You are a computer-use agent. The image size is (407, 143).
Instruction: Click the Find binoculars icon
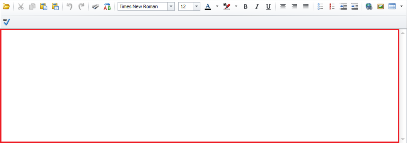pos(95,6)
